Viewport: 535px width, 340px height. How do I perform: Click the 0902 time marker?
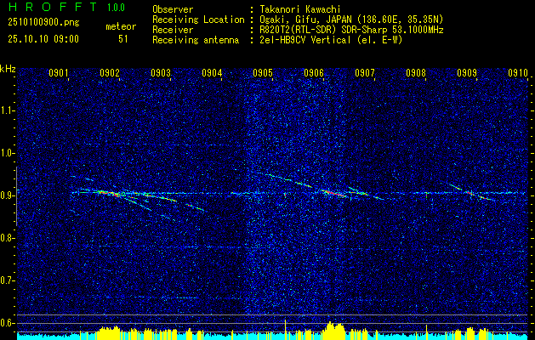(110, 72)
